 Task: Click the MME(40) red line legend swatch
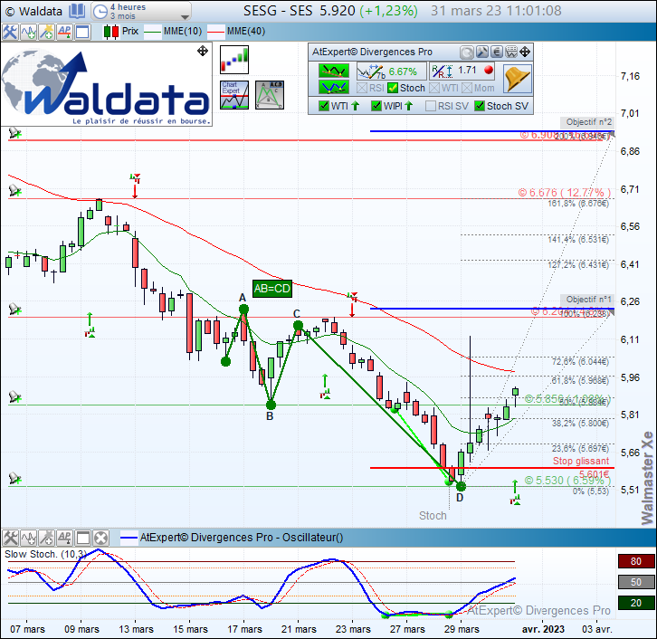coord(215,32)
